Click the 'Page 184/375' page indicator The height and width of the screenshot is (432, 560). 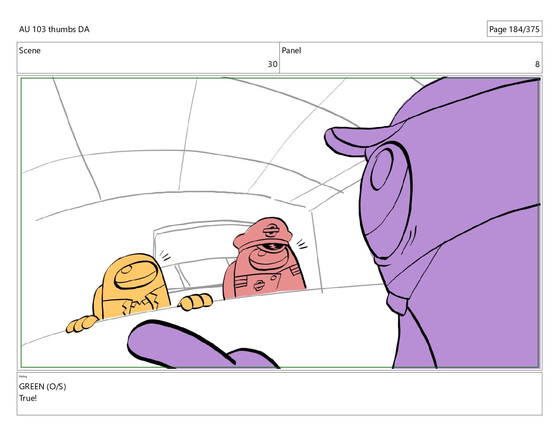coord(514,29)
